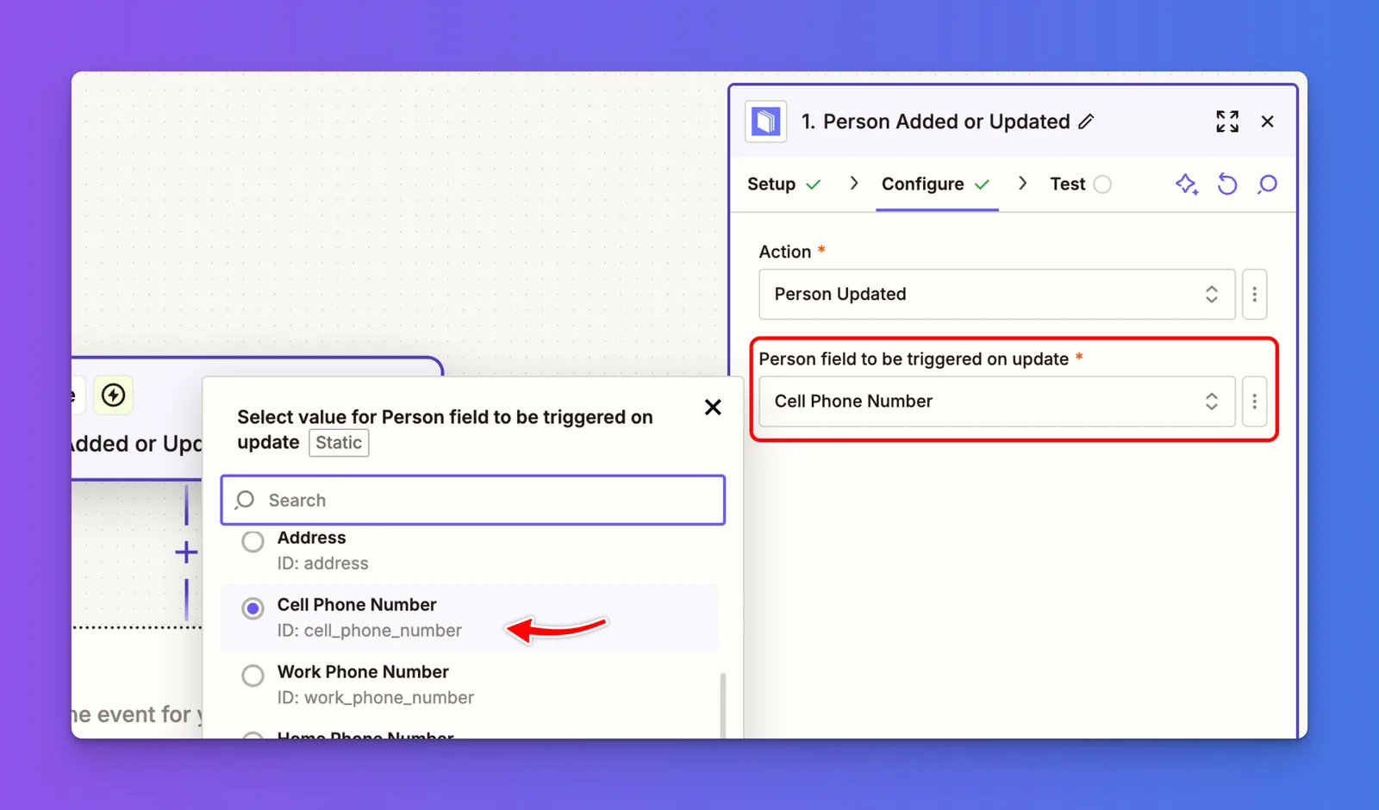1379x810 pixels.
Task: Click the Static mode badge
Action: pyautogui.click(x=339, y=443)
